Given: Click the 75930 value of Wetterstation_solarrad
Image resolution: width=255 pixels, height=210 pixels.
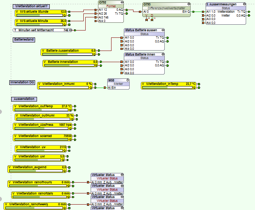Looking at the screenshot, I should pos(68,136).
